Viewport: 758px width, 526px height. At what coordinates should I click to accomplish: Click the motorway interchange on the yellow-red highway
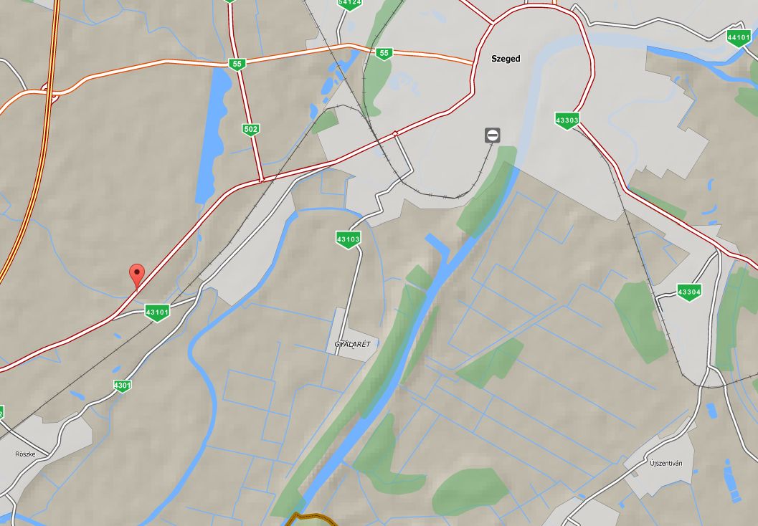pos(50,94)
